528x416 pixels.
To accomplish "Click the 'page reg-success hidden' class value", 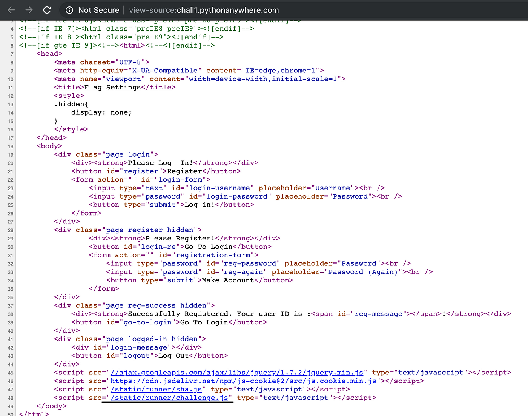I will coord(156,305).
